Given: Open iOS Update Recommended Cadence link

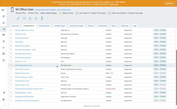Looking at the screenshot, I should (29, 89).
